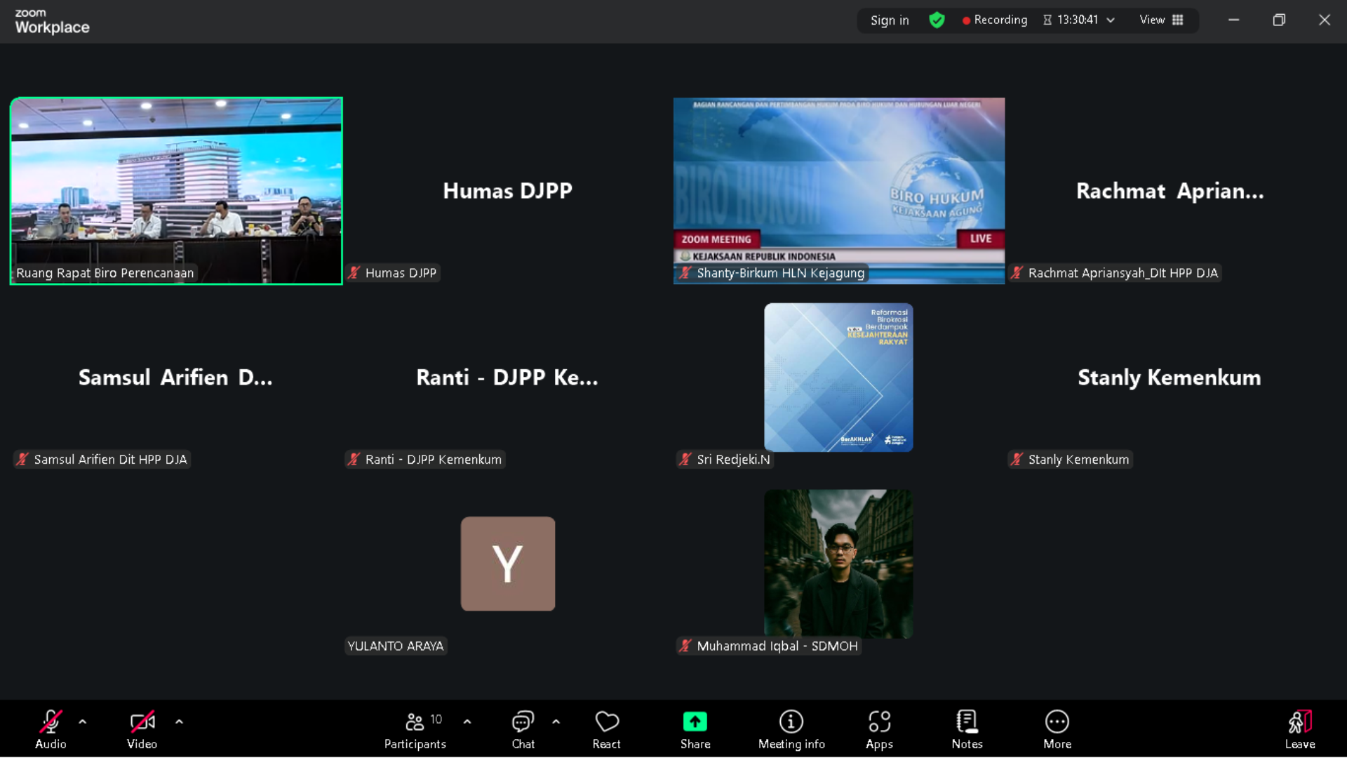Expand participants options caret
Viewport: 1347px width, 758px height.
467,722
